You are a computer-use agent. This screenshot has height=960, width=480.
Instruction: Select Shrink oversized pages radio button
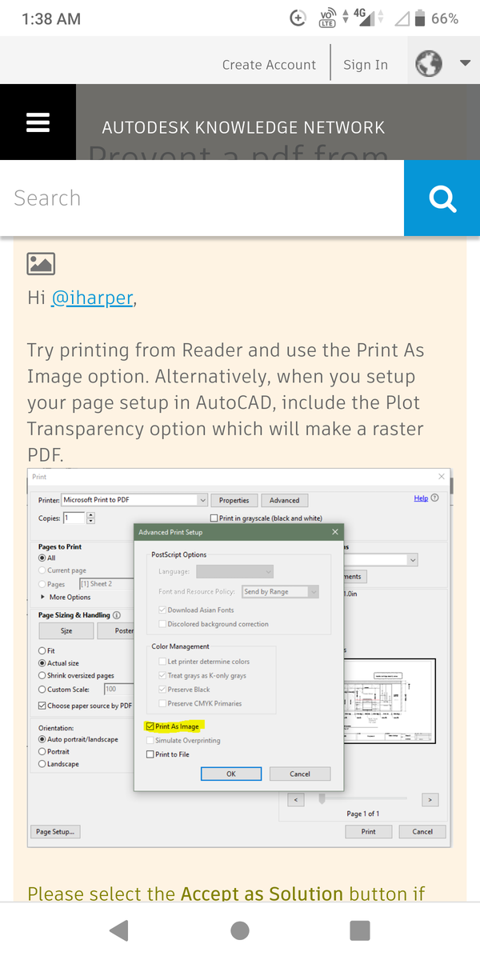coord(42,676)
